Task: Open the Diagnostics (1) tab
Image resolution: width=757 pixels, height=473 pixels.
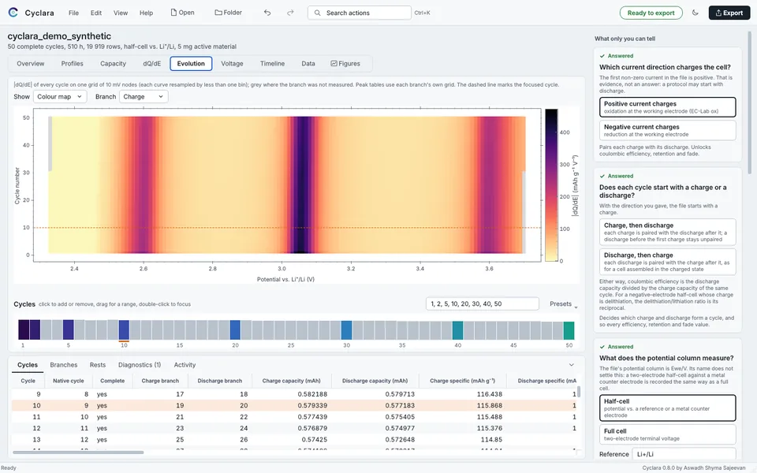Action: pyautogui.click(x=140, y=365)
